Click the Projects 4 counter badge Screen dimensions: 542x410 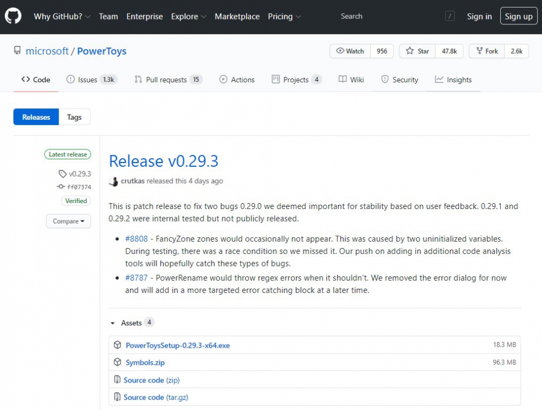point(317,80)
